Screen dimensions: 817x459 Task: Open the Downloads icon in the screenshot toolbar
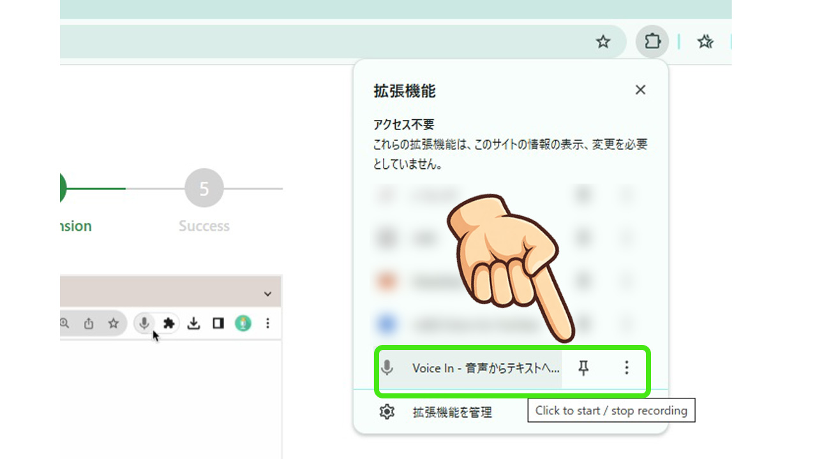click(x=193, y=323)
